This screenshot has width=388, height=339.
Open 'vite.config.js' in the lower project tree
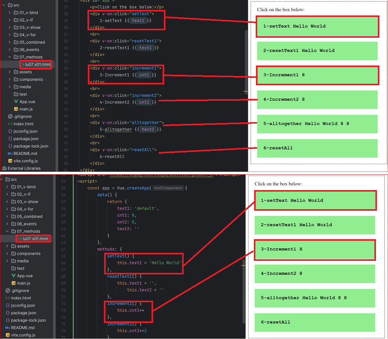tap(23, 335)
